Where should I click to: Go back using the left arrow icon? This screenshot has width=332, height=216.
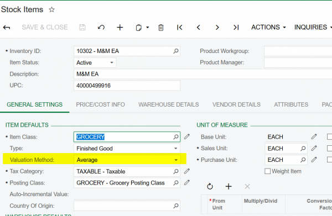tap(7, 28)
